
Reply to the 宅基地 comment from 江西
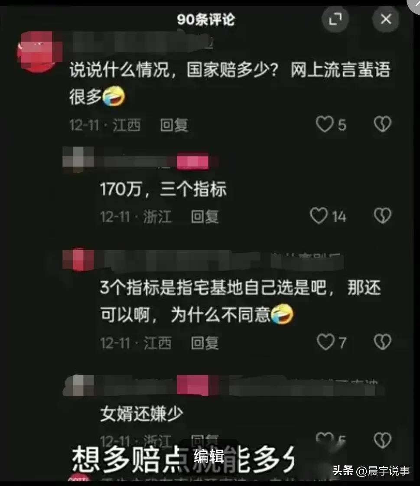coord(205,343)
